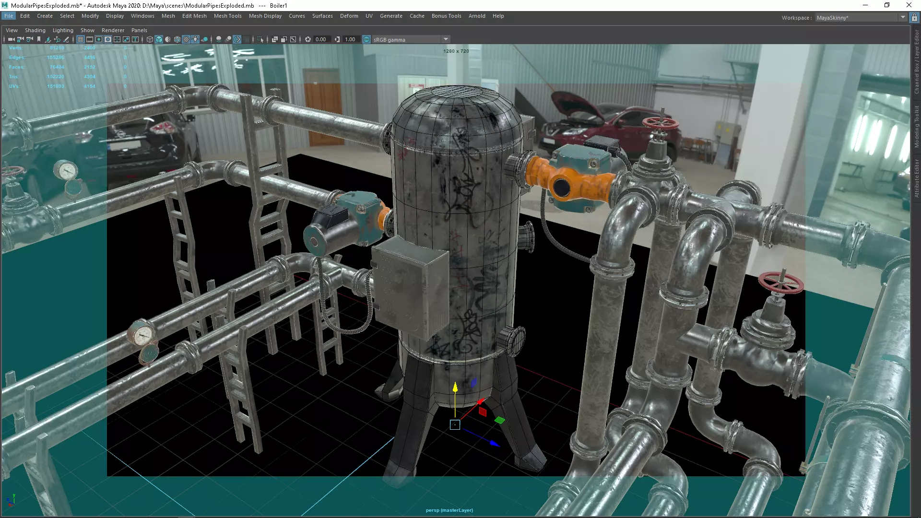This screenshot has width=921, height=518.
Task: Toggle the Lock Camera icon
Action: (20, 39)
